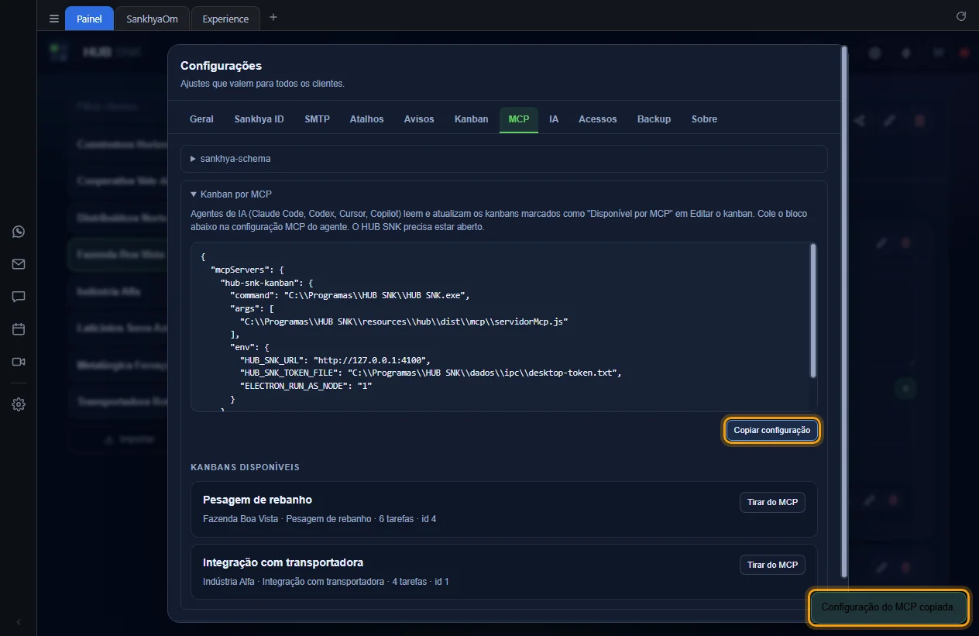Image resolution: width=979 pixels, height=636 pixels.
Task: Click the MCP JSON code block scrollbar
Action: 812,310
